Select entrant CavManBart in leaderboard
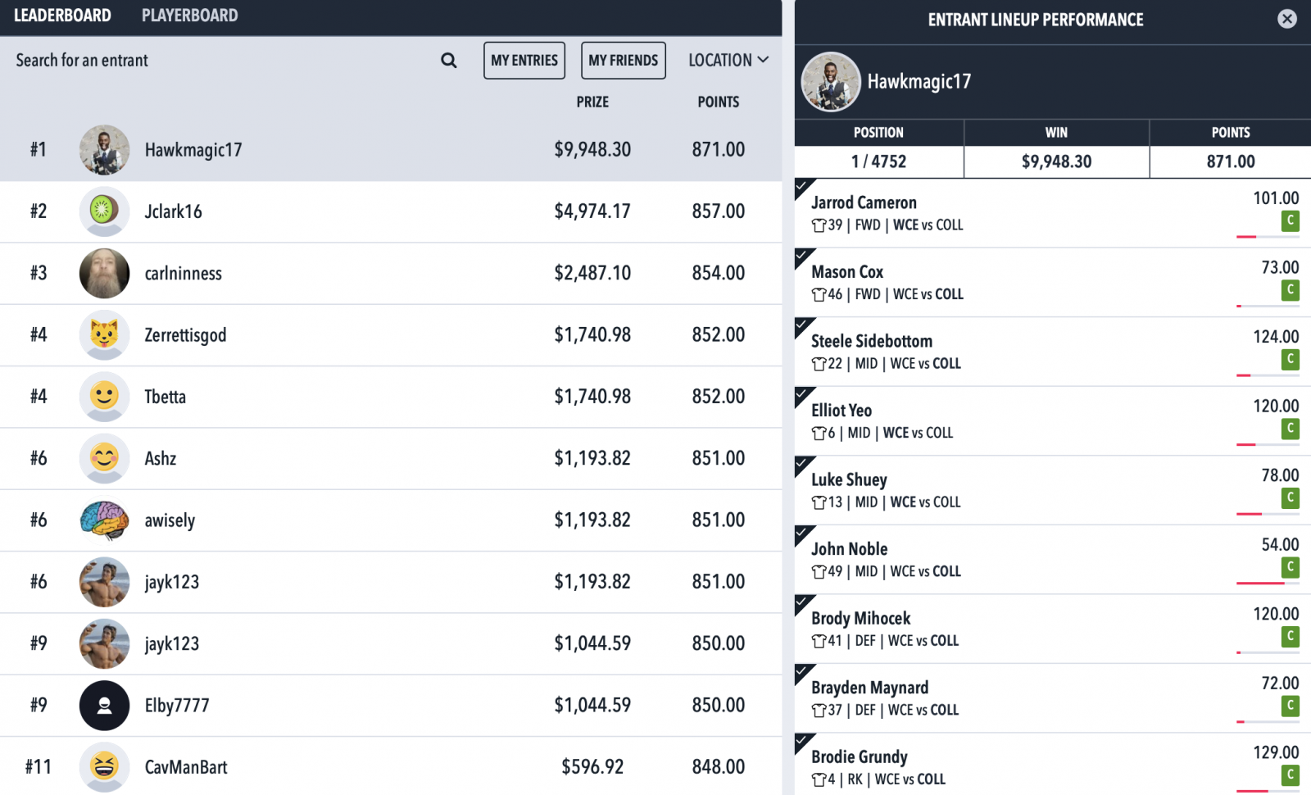 coord(391,767)
